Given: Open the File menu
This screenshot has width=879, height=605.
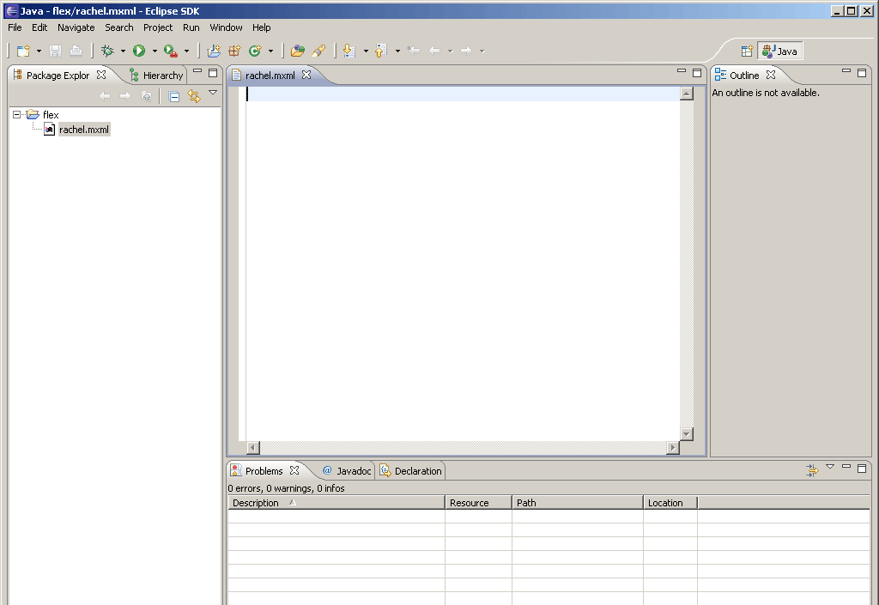Looking at the screenshot, I should [15, 27].
